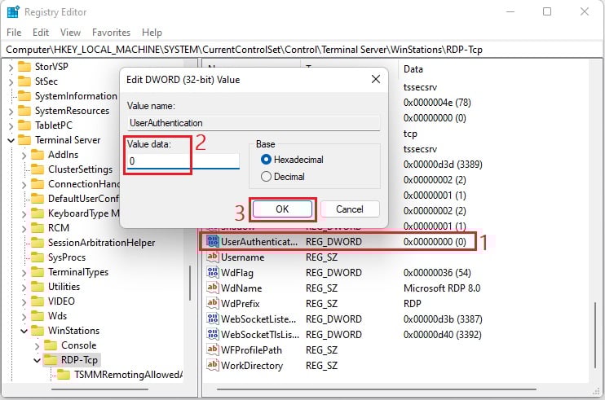Click the tree pane vertical scrollbar
The height and width of the screenshot is (400, 605).
point(190,283)
